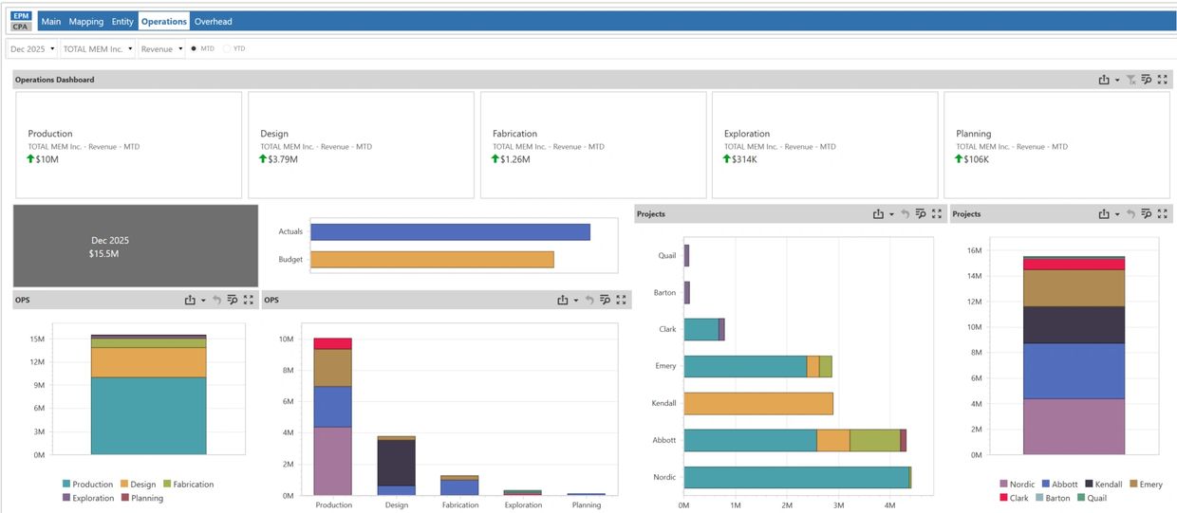Expand the TOTAL MEM Inc. entity dropdown
The width and height of the screenshot is (1177, 513).
pos(97,48)
